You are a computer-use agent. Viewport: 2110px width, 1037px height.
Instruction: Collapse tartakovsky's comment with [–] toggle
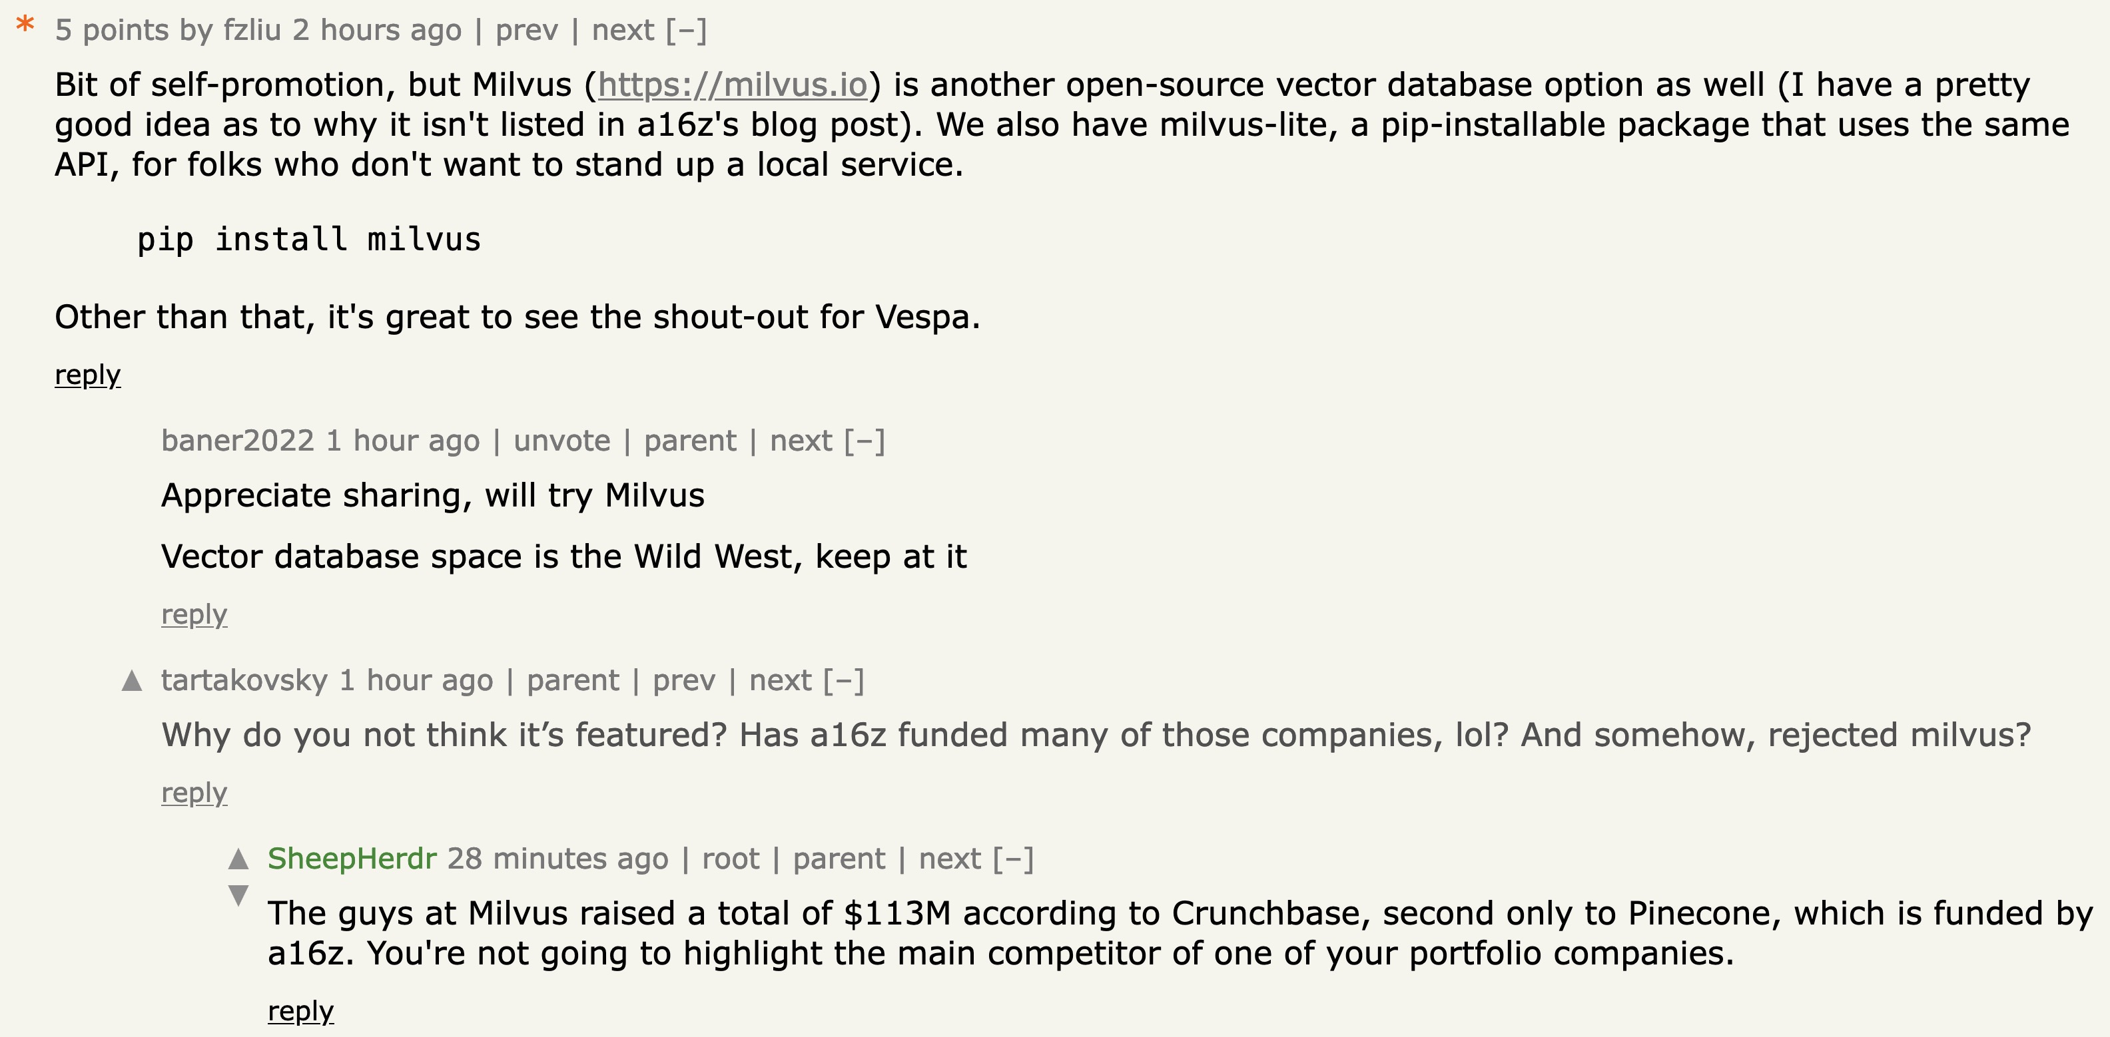point(844,681)
